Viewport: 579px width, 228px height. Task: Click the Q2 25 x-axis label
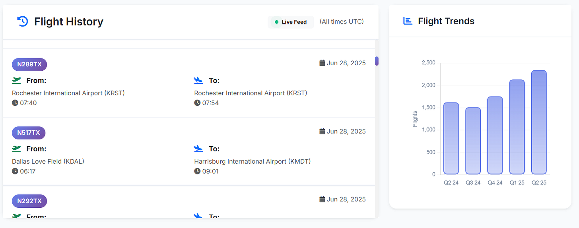click(x=539, y=183)
